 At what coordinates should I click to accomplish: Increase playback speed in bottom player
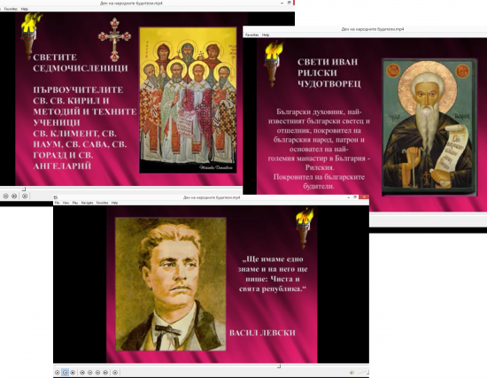(97, 373)
